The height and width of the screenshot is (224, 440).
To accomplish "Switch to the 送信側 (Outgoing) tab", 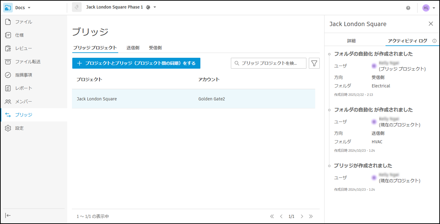I will 133,48.
